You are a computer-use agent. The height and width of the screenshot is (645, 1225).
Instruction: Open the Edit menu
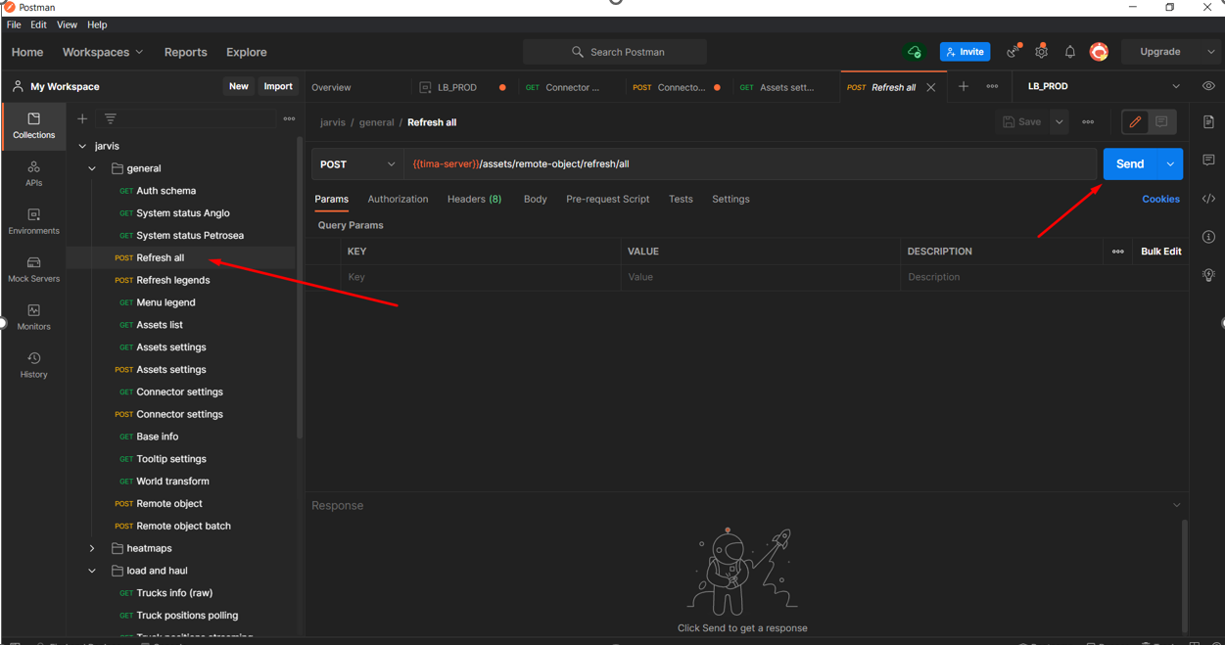(38, 24)
